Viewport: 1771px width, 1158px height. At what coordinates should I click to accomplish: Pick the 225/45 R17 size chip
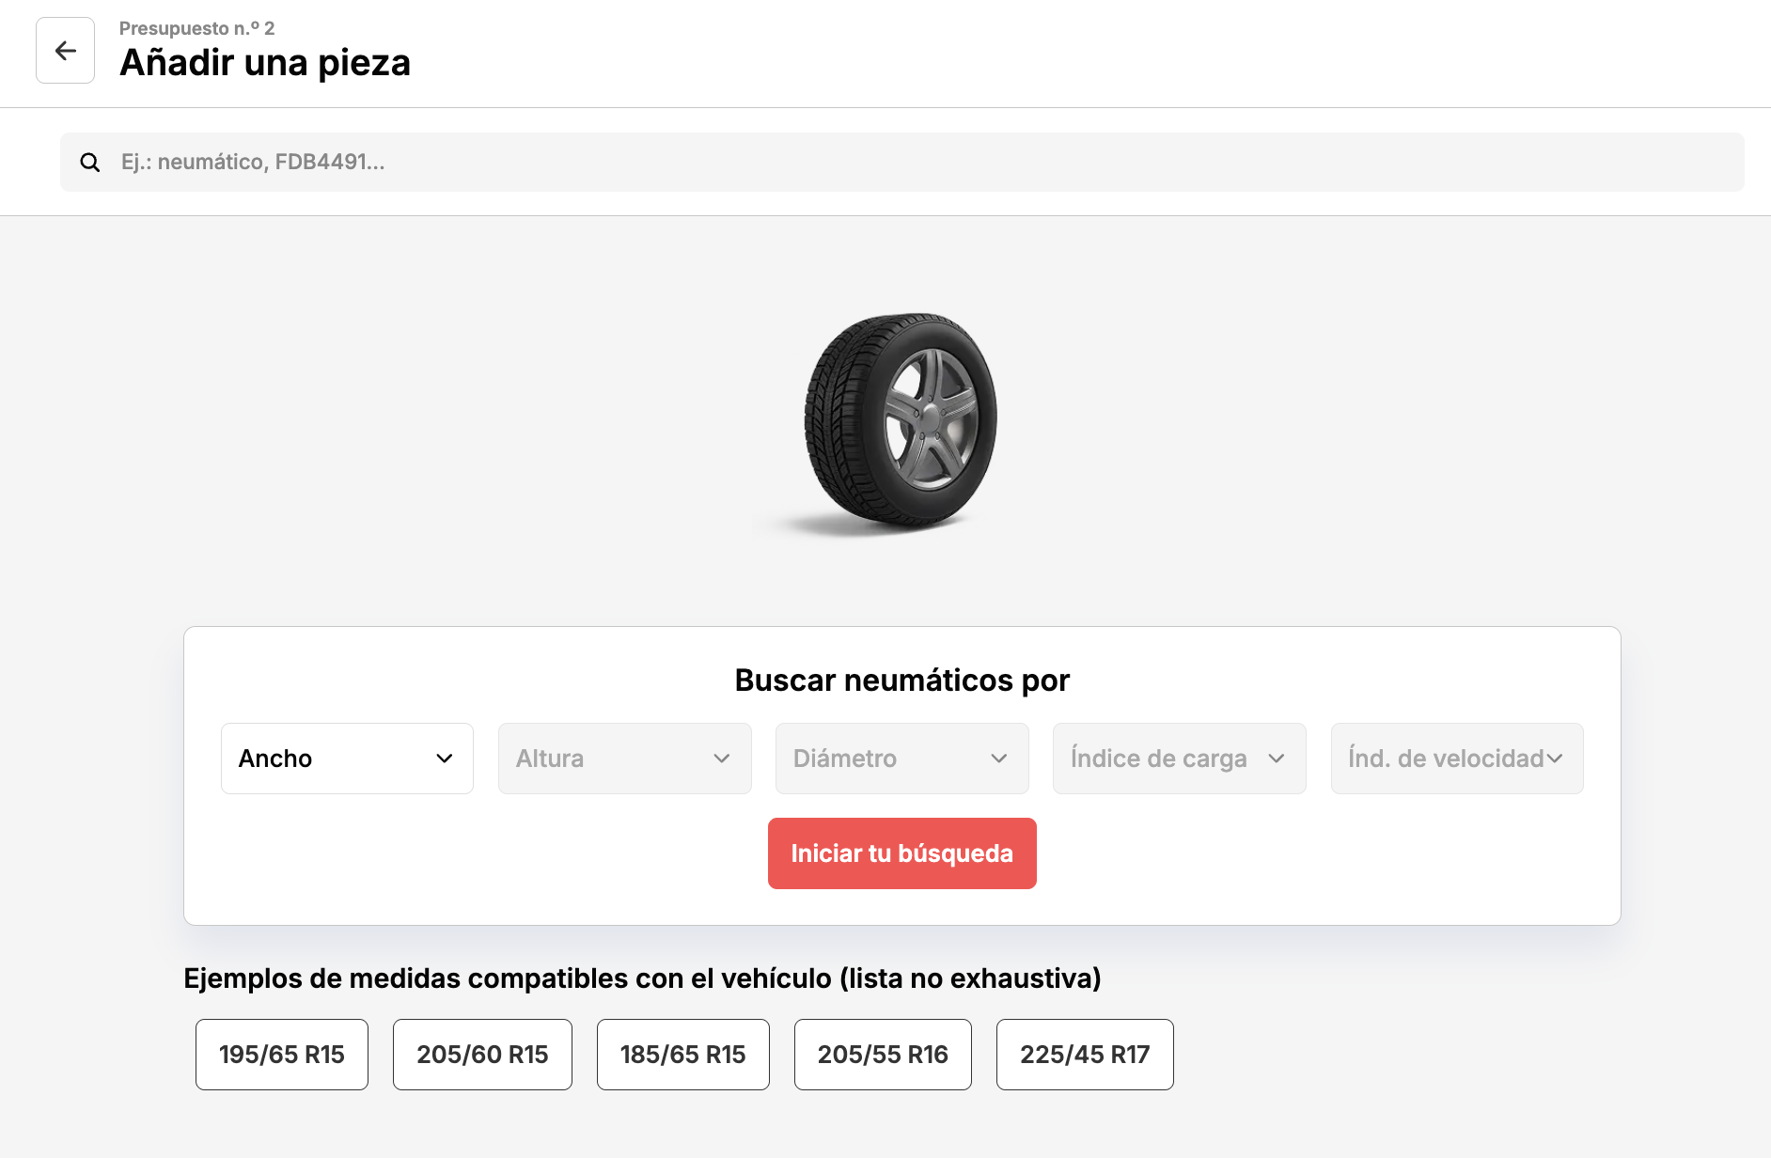click(1085, 1055)
